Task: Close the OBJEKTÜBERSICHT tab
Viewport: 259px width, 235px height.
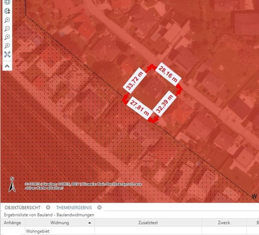Action: click(x=48, y=207)
